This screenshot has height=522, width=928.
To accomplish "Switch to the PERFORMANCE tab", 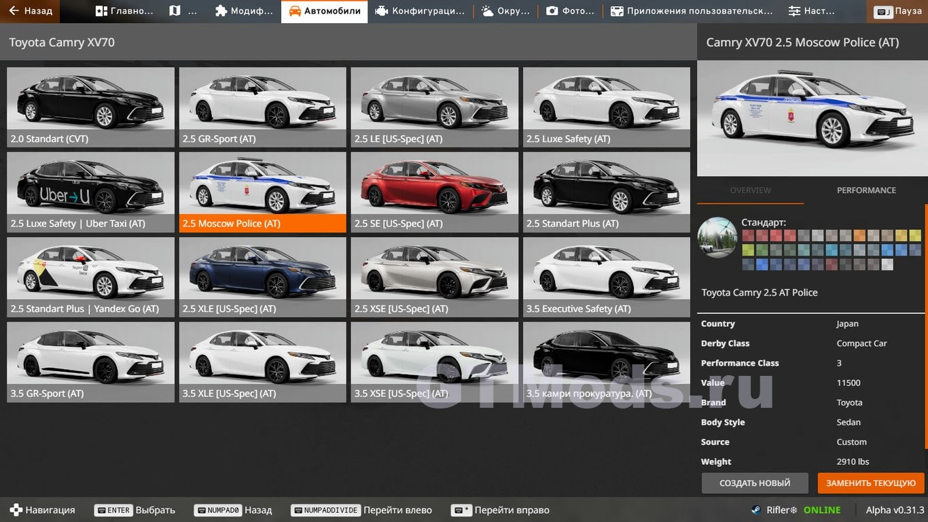I will coord(866,190).
